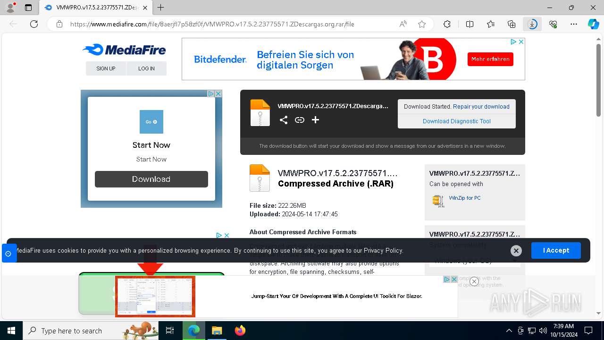Launch Firefox from taskbar
Screen dimensions: 604x340
pos(240,331)
